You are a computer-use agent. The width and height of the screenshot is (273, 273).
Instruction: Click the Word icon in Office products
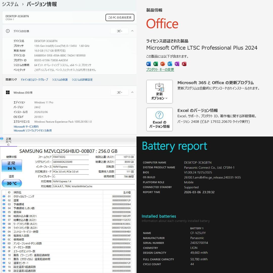click(148, 64)
